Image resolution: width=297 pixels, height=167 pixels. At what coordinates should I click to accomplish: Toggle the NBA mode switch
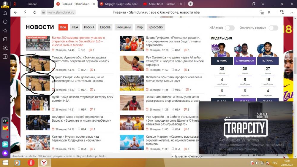(229, 28)
